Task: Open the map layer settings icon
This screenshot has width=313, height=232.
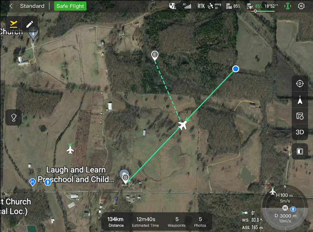Action: coord(300,116)
